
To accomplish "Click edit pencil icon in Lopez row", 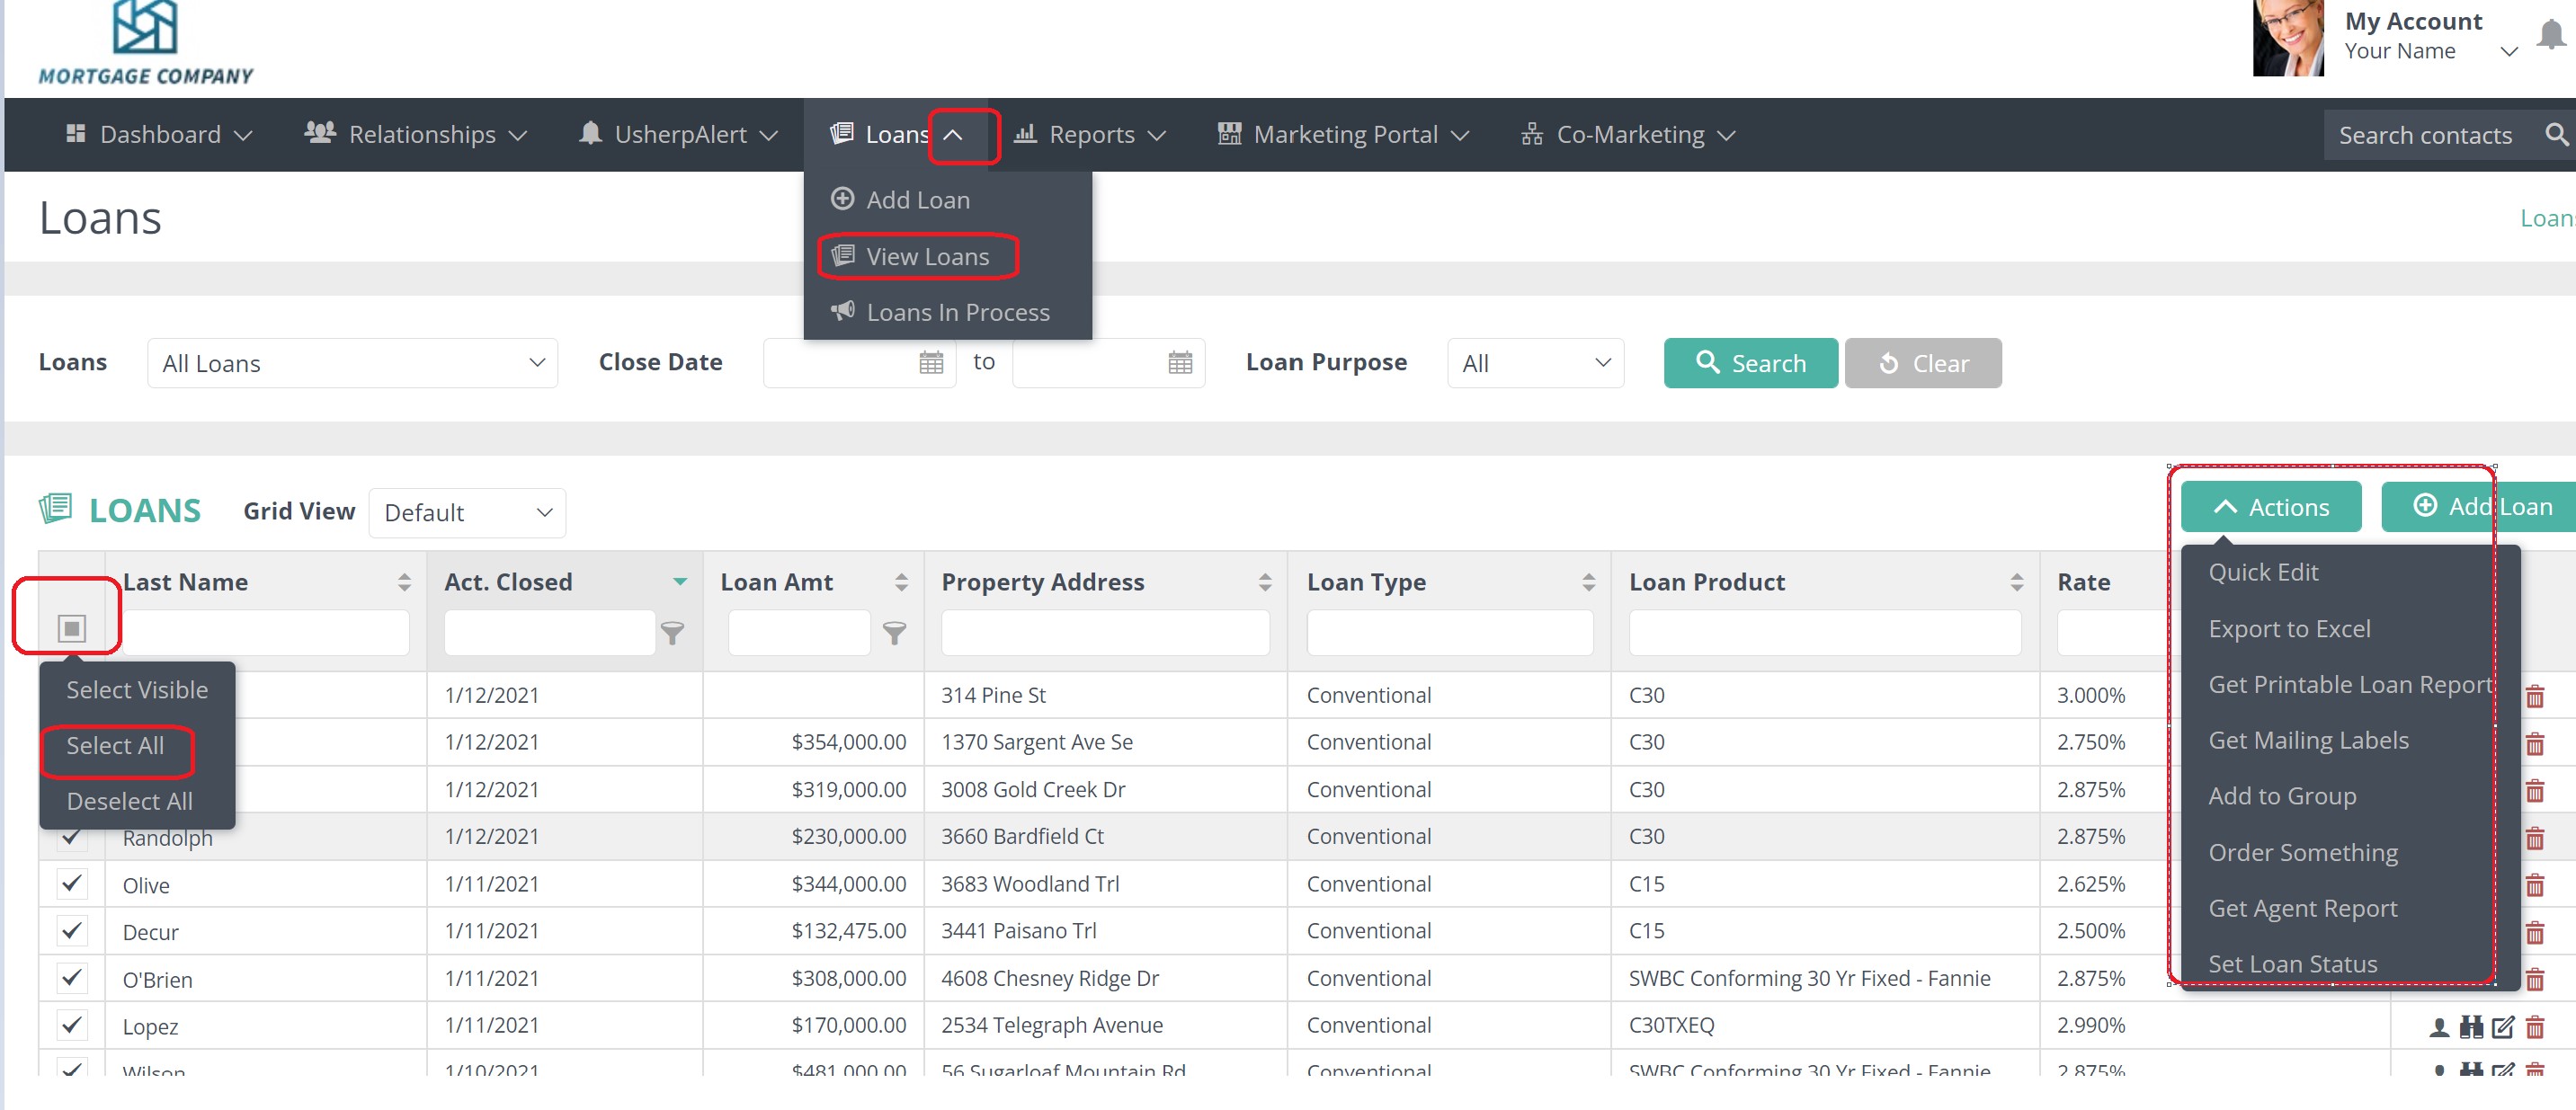I will click(2503, 1026).
